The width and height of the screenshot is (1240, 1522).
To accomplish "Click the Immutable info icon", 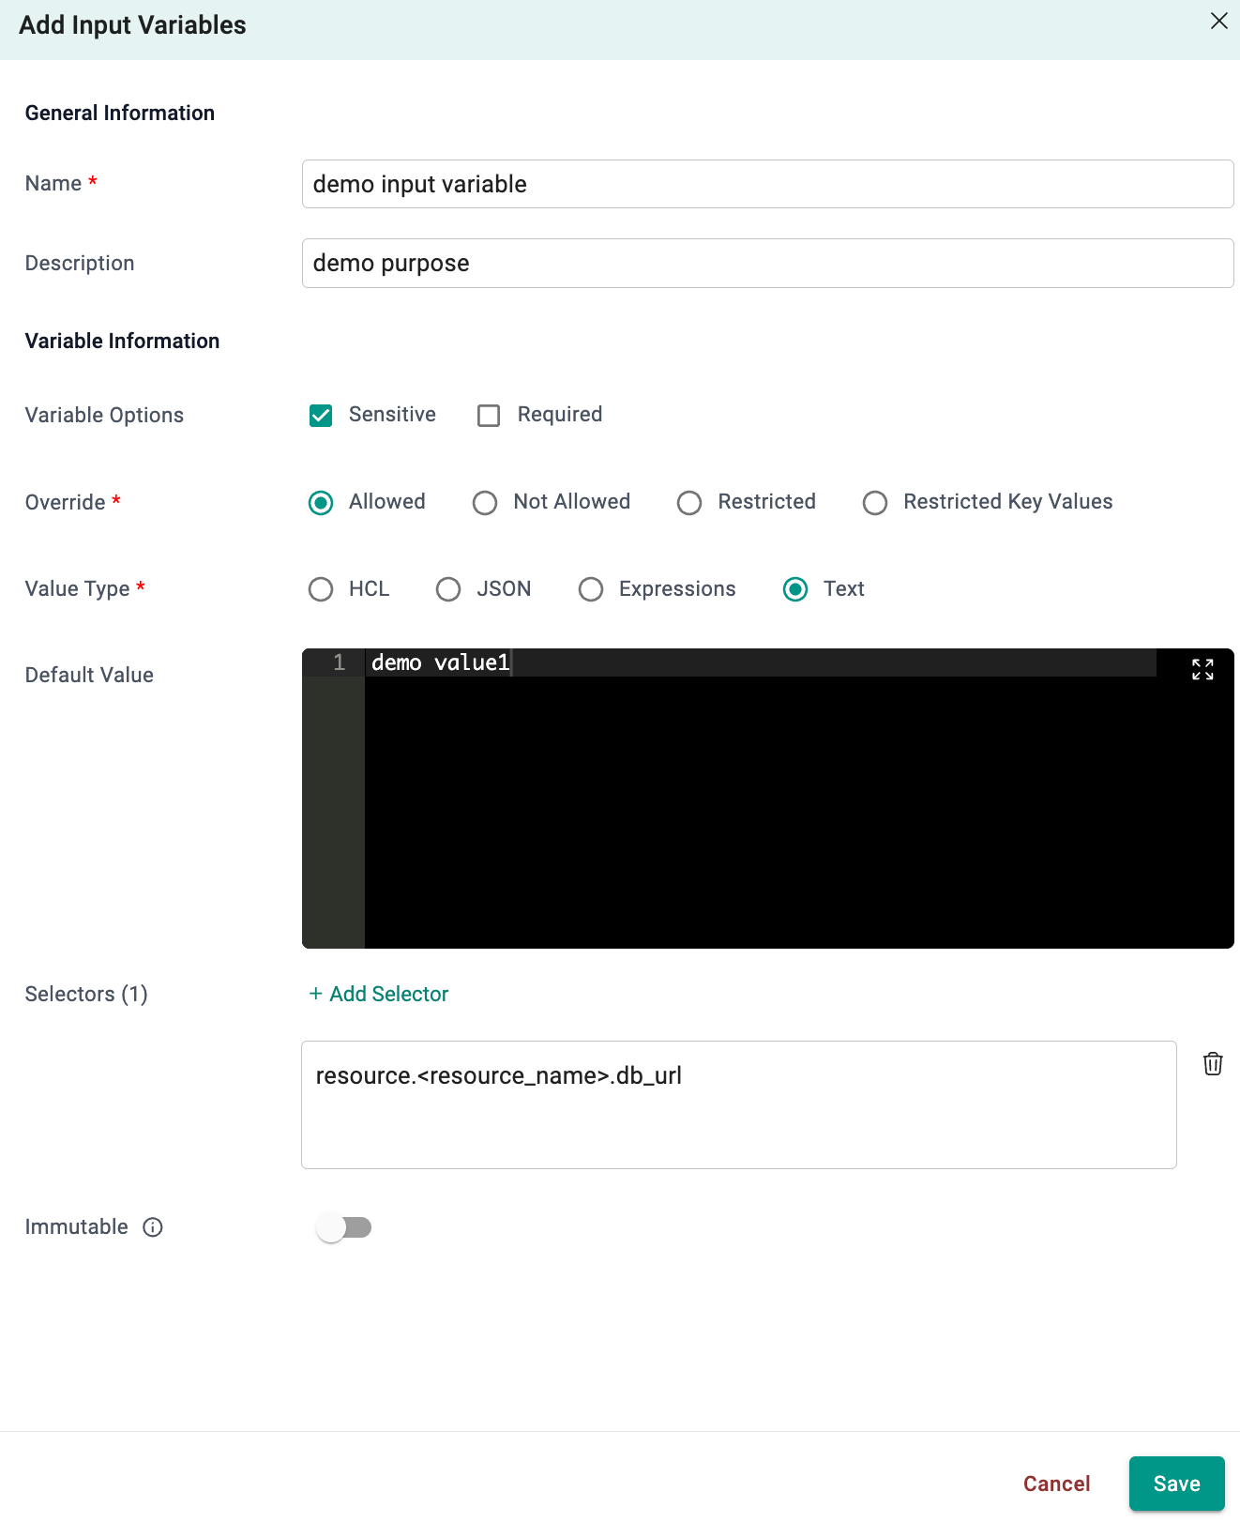I will point(153,1227).
